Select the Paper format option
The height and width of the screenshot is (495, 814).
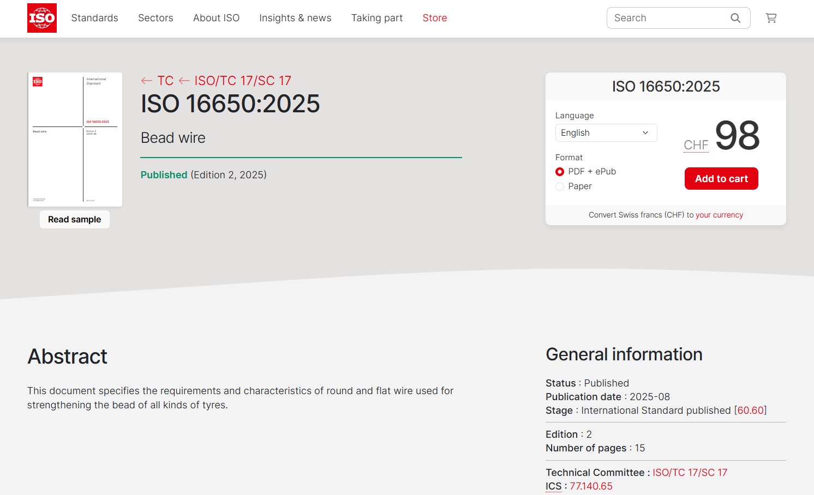(x=560, y=186)
